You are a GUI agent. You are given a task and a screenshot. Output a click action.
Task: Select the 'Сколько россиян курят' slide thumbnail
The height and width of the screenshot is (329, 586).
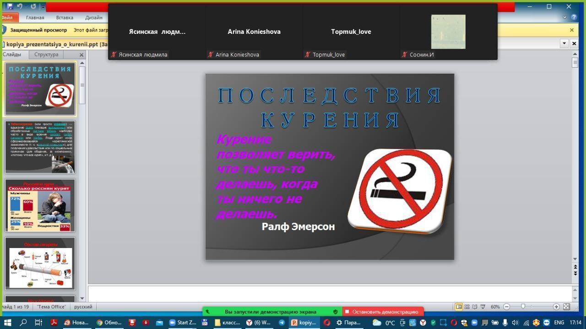click(x=40, y=205)
